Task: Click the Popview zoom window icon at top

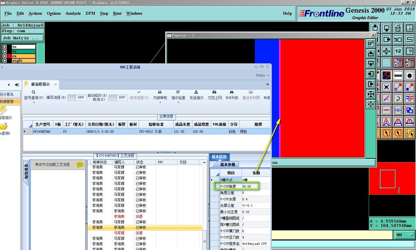Action: 371,43
